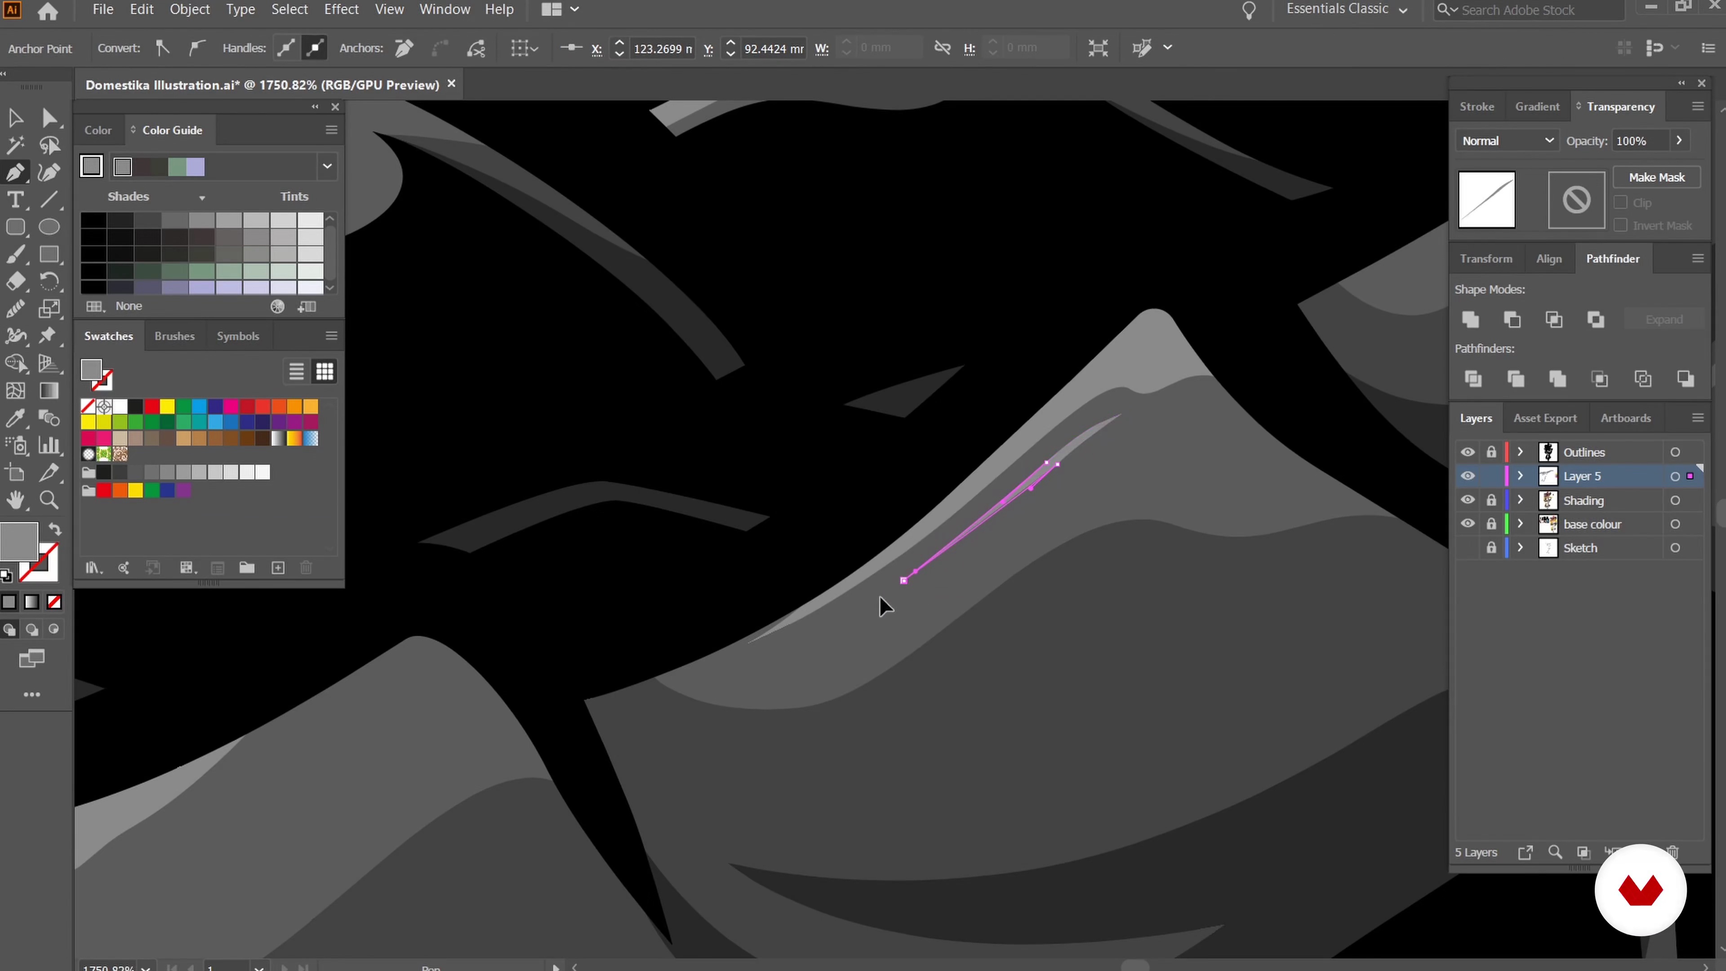Open the Object menu
1726x971 pixels.
point(190,9)
